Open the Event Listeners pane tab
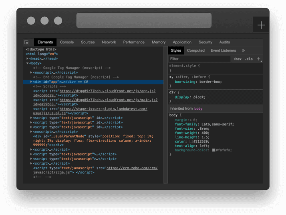The height and width of the screenshot is (215, 286). tap(223, 50)
